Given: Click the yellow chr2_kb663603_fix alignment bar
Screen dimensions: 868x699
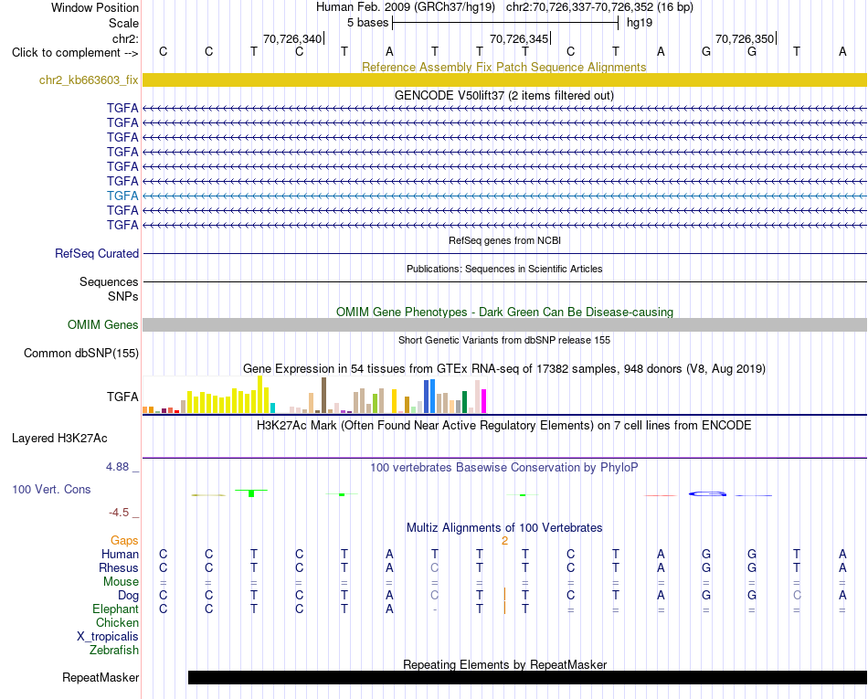Looking at the screenshot, I should (x=504, y=79).
